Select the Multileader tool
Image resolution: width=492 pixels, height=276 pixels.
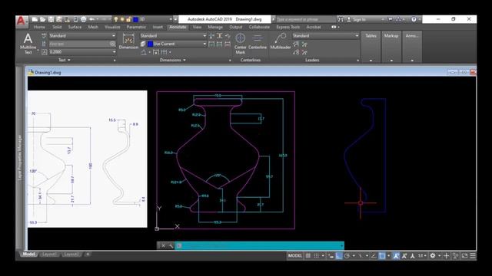[280, 41]
